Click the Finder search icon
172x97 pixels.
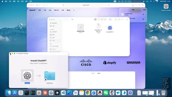pyautogui.click(x=127, y=19)
